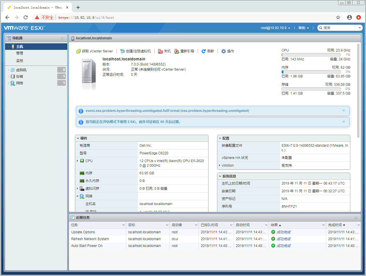This screenshot has height=276, width=366.
Task: Click the Virtual Machines icon in the navigator
Action: pos(13,70)
